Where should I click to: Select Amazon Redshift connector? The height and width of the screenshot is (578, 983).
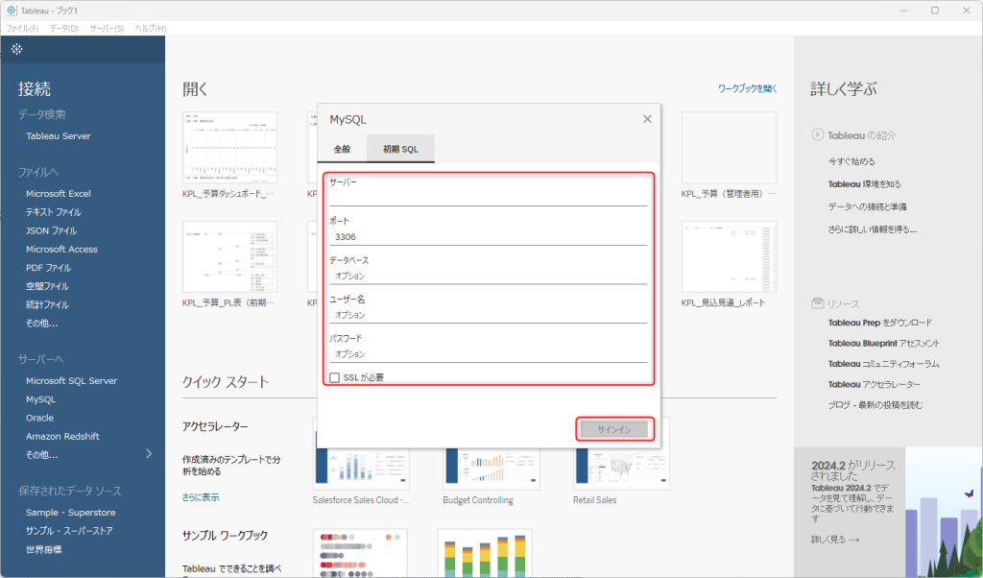pos(62,436)
